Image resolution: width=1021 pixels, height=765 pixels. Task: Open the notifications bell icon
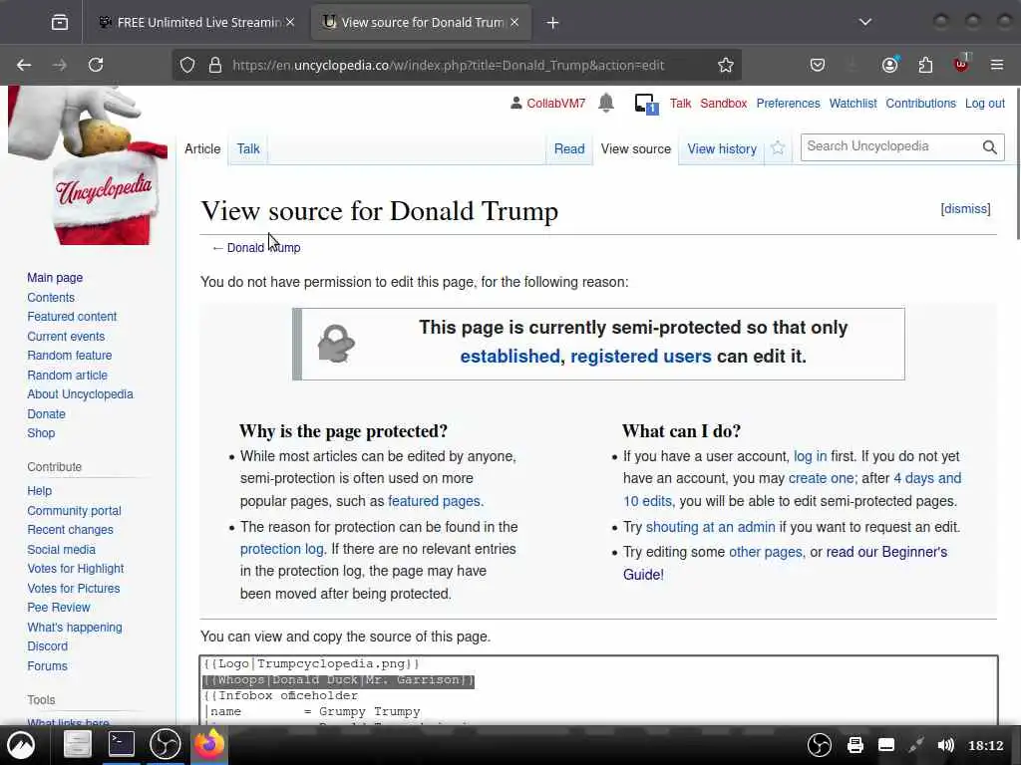click(x=606, y=103)
